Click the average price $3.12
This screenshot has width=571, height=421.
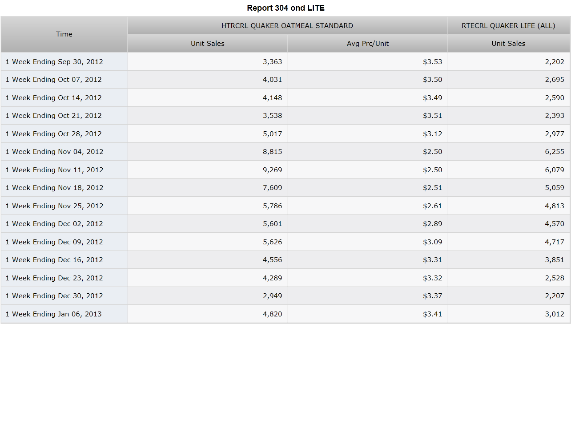[x=433, y=134]
